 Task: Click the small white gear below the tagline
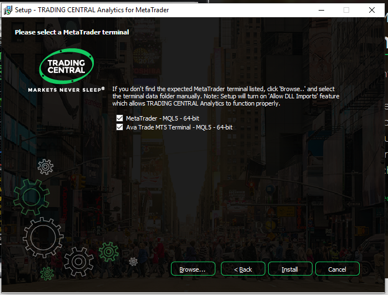[45, 166]
